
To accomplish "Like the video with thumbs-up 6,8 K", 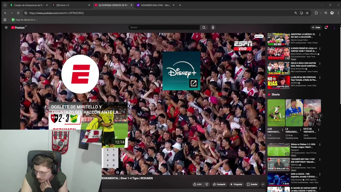I will [x=197, y=184].
